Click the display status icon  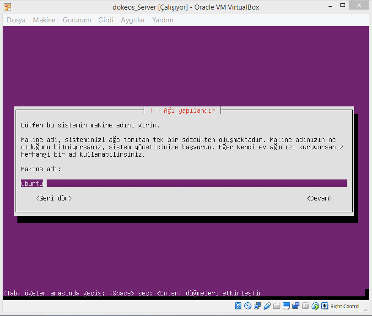pyautogui.click(x=286, y=306)
